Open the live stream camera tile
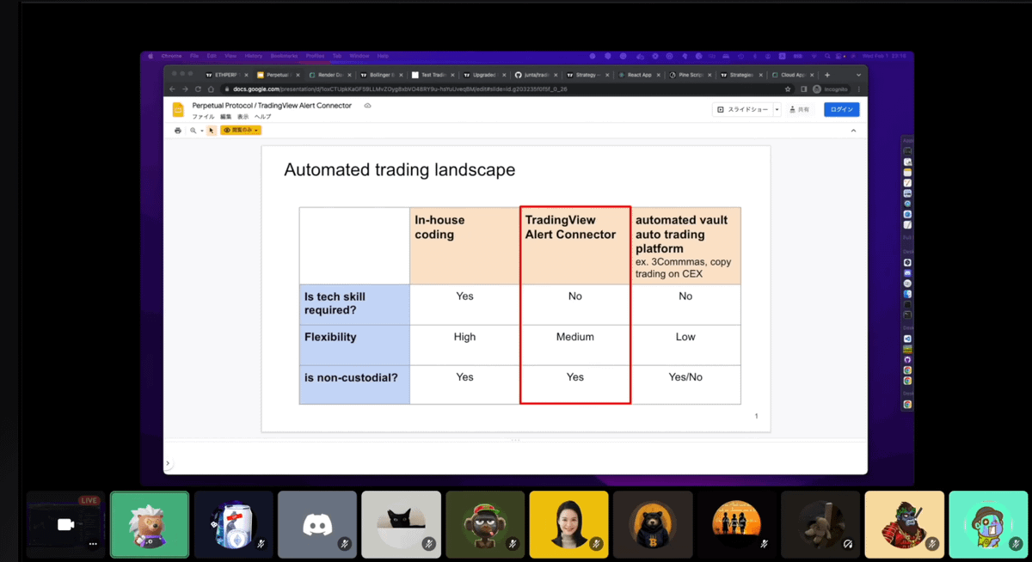This screenshot has width=1032, height=562. (x=65, y=524)
